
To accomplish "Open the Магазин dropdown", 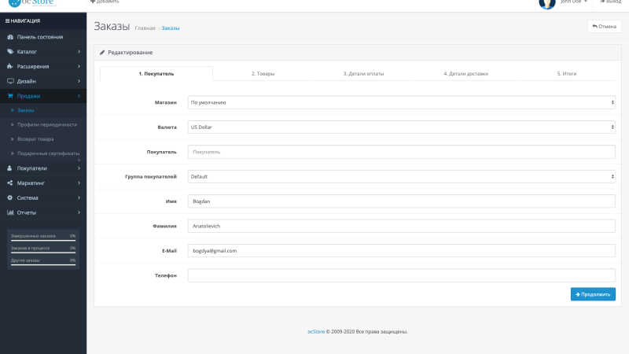I will pyautogui.click(x=401, y=102).
